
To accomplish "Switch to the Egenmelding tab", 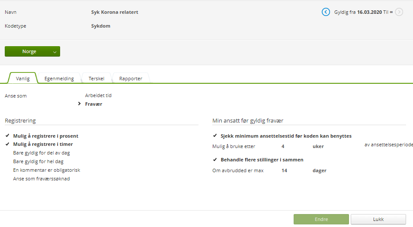I will pos(59,79).
